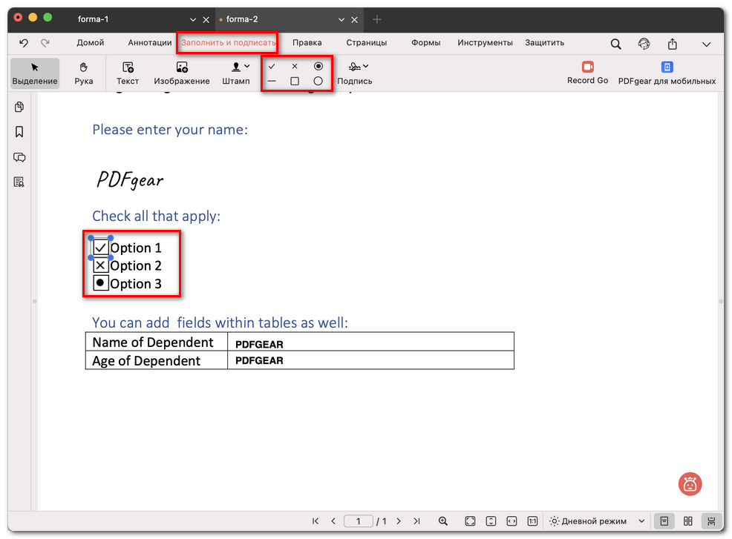This screenshot has height=539, width=732.
Task: Go to the next page arrow
Action: (x=399, y=521)
